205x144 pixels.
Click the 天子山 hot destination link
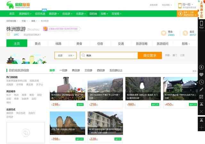(39, 84)
